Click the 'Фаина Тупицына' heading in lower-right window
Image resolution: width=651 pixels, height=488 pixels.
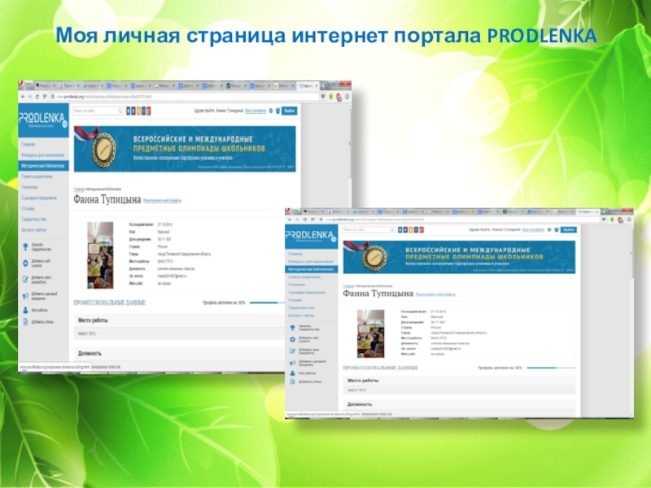(x=378, y=294)
